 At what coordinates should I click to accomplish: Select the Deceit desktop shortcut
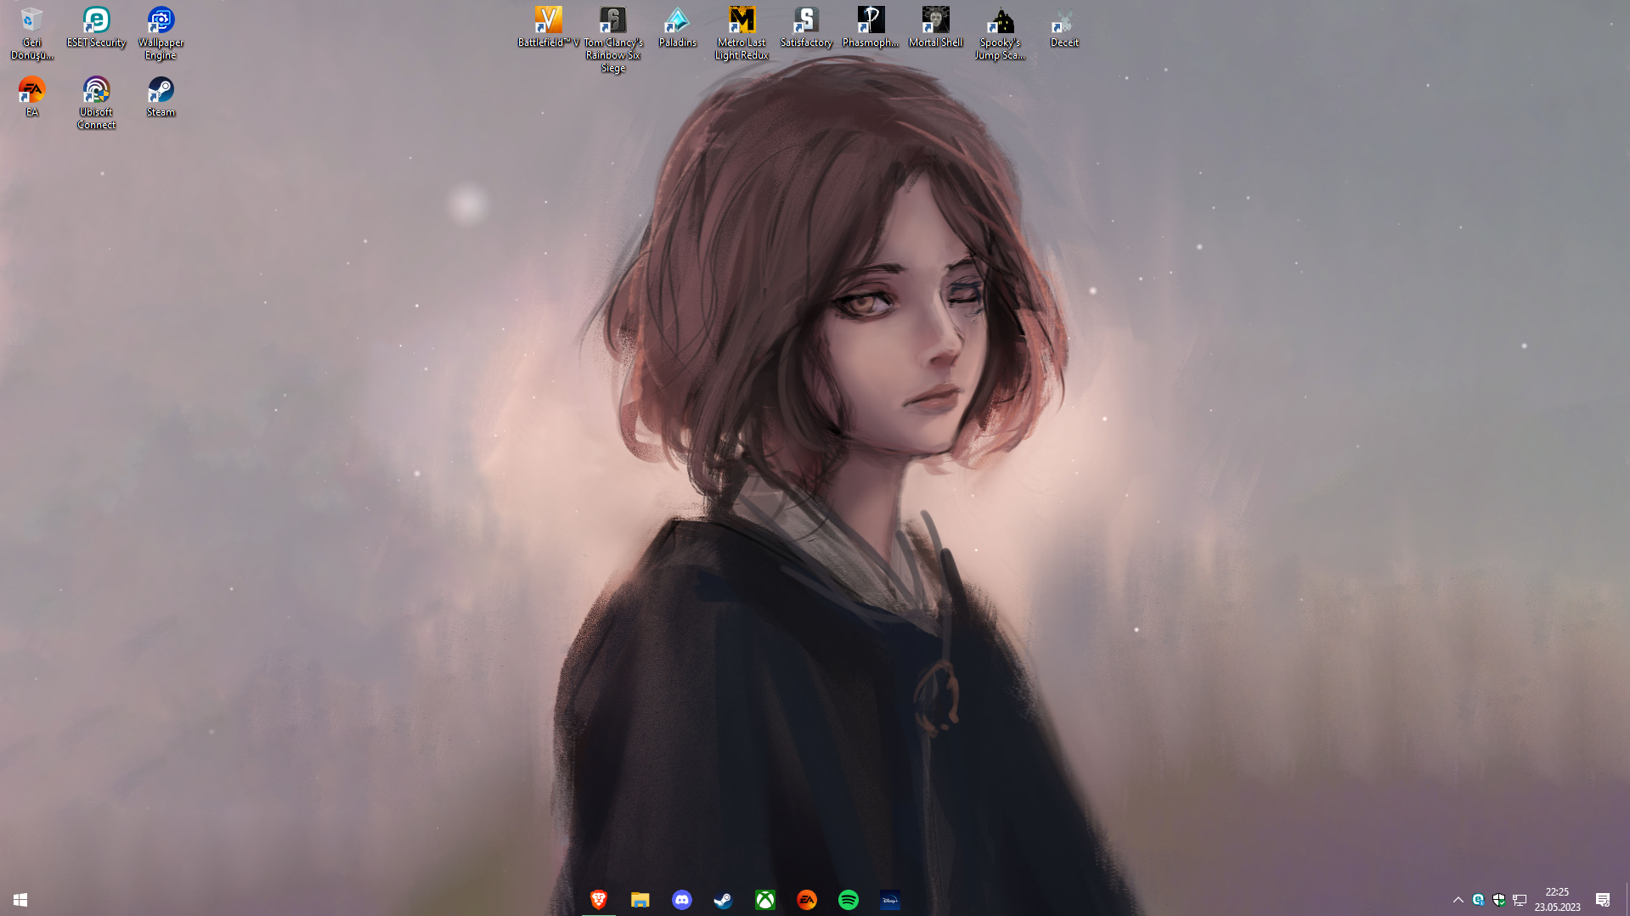point(1064,28)
